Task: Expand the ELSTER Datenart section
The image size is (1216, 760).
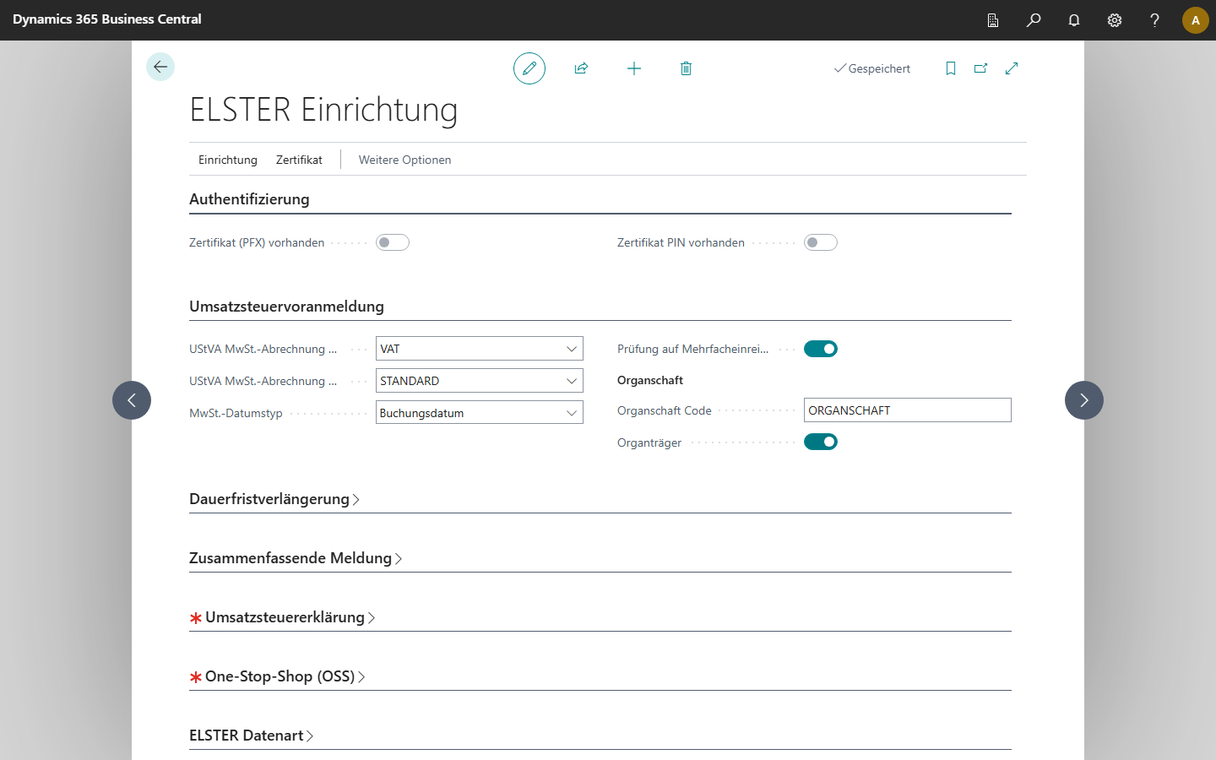Action: [252, 736]
